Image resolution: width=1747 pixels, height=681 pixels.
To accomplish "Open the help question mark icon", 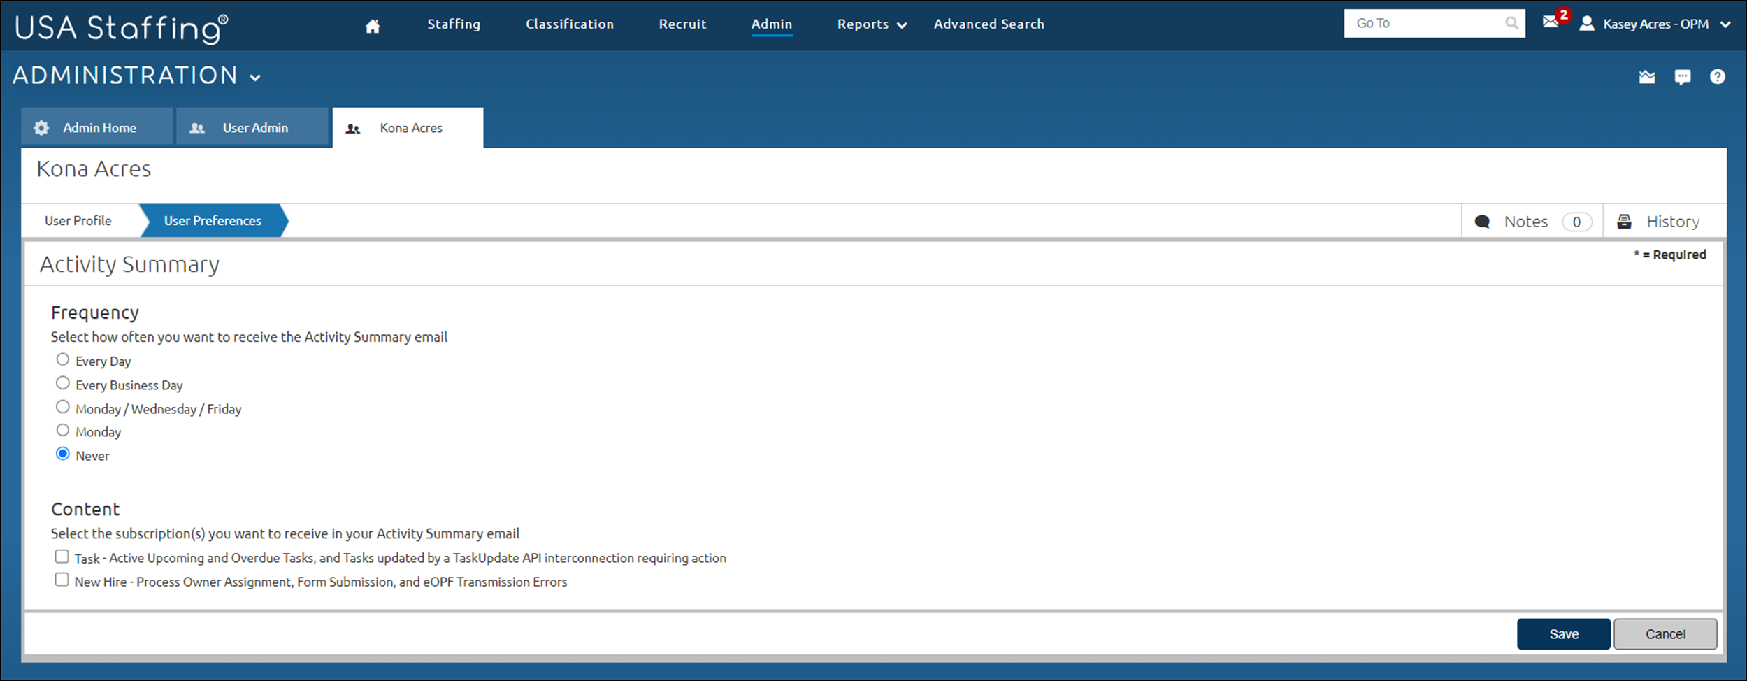I will (1718, 77).
